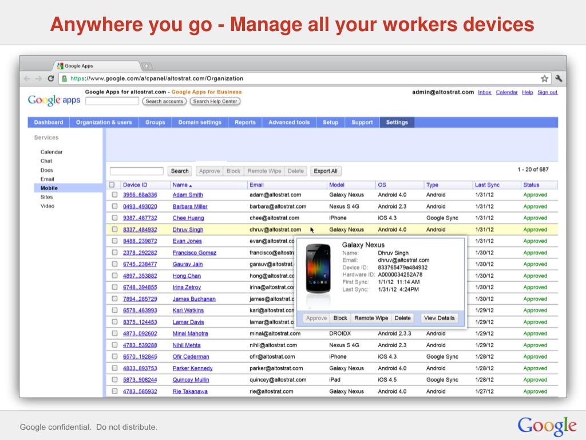Open a new browser tab

[x=147, y=66]
